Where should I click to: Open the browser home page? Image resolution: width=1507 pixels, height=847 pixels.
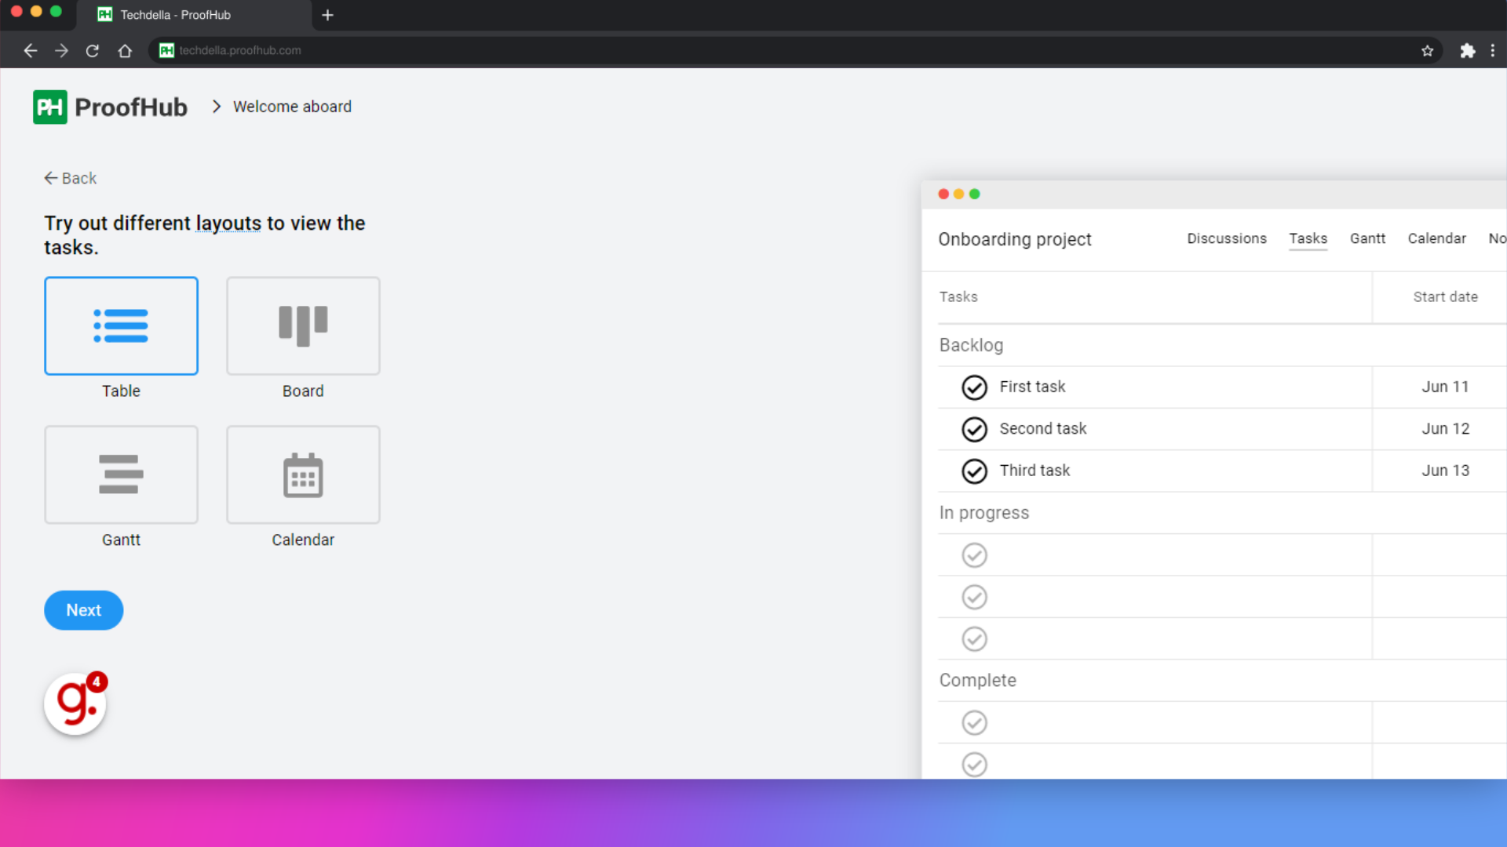(x=125, y=51)
